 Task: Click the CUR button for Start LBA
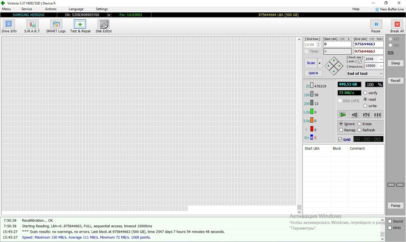(342, 39)
